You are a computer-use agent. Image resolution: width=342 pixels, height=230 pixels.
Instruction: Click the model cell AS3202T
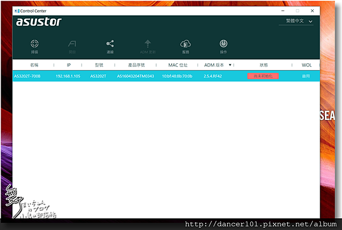[x=98, y=76]
